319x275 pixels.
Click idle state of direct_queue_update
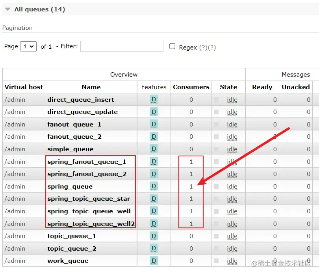tap(232, 112)
